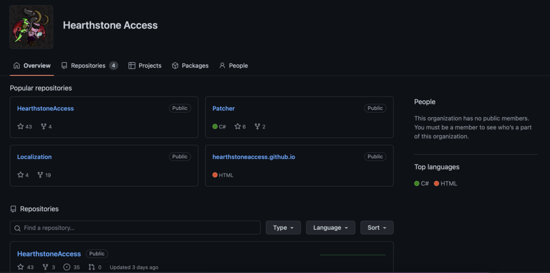Click C# language dot on Patcher card

pos(215,127)
